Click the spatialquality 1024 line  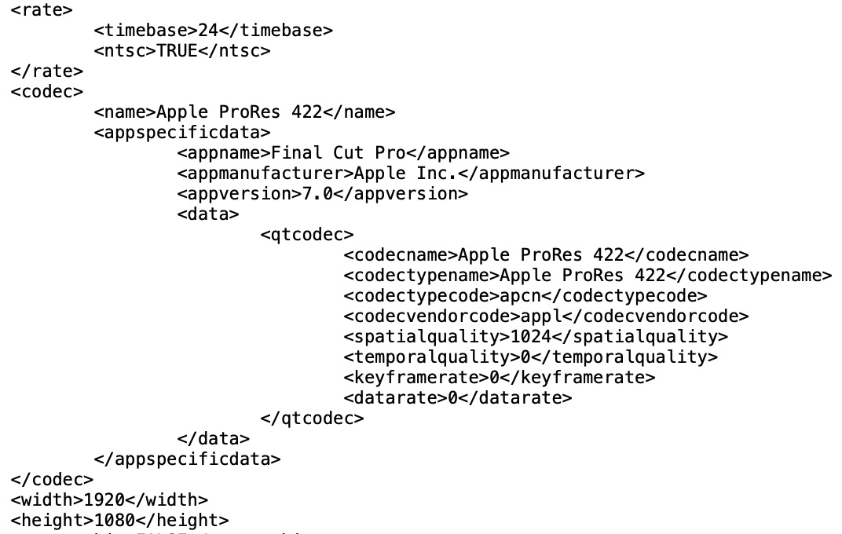pyautogui.click(x=536, y=337)
